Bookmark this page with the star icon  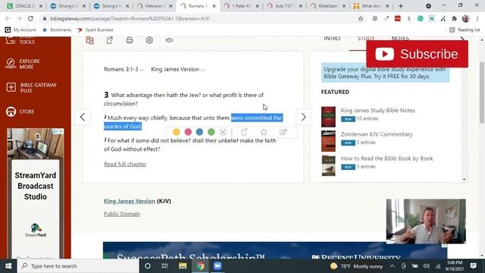361,18
